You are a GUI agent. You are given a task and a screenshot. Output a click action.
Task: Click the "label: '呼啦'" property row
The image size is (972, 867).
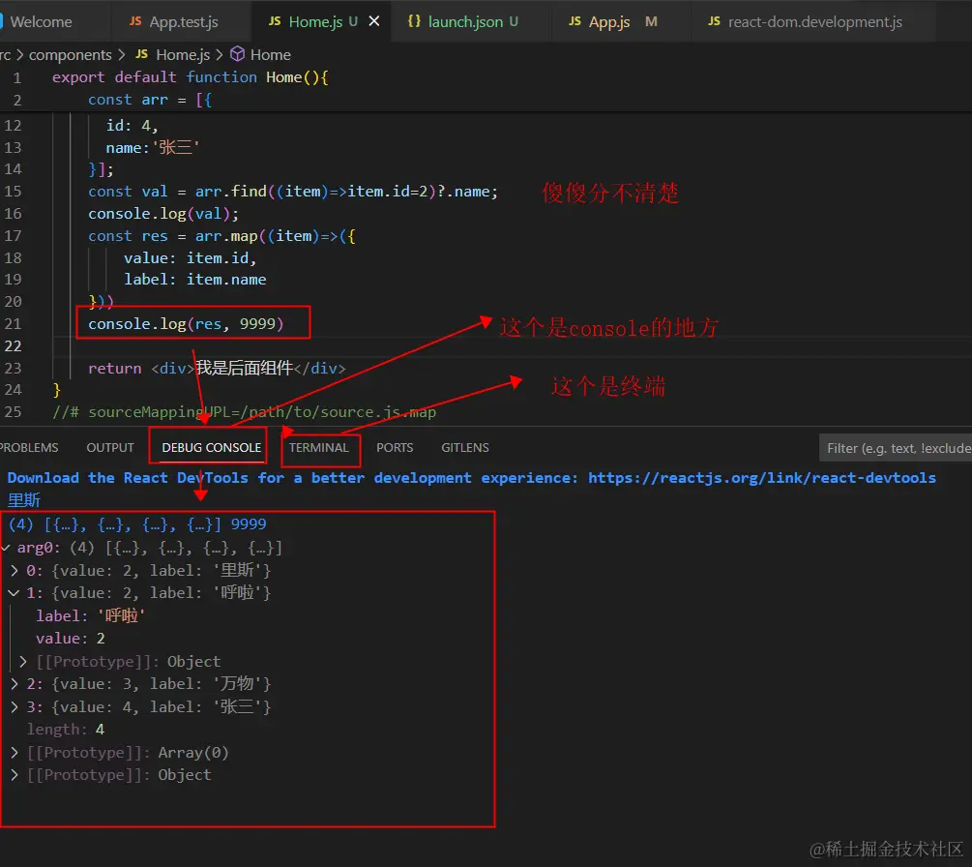pos(91,615)
